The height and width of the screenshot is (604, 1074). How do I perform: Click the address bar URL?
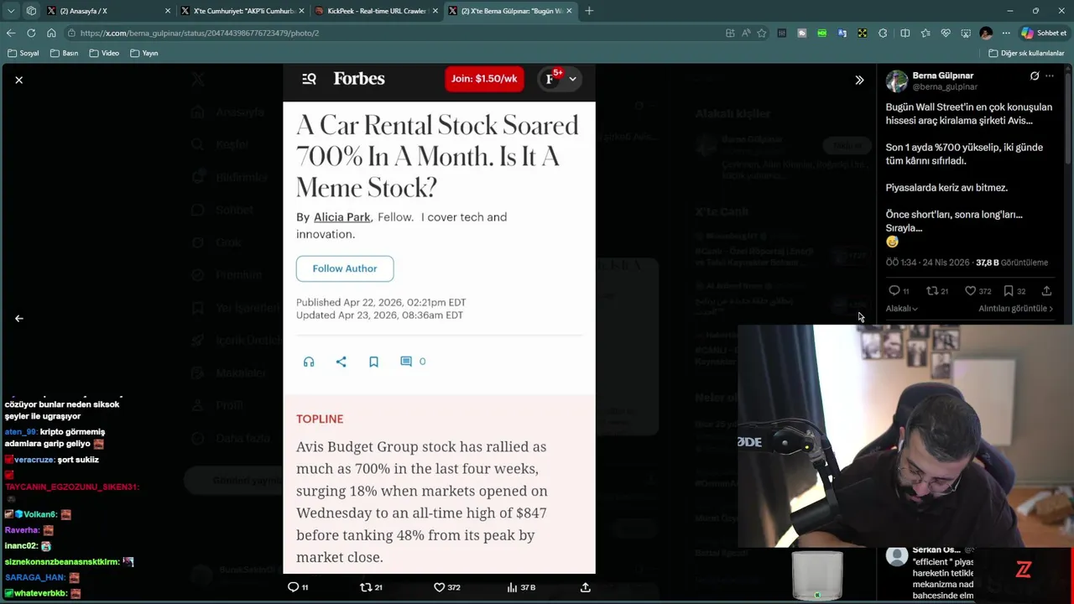(x=199, y=33)
